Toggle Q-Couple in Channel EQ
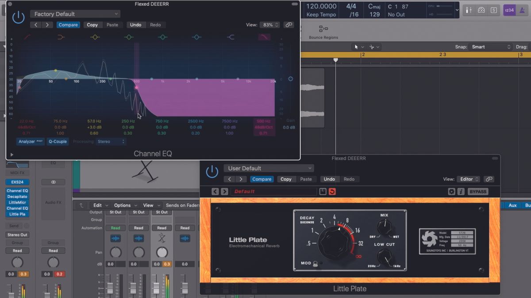Image resolution: width=531 pixels, height=298 pixels. 58,141
